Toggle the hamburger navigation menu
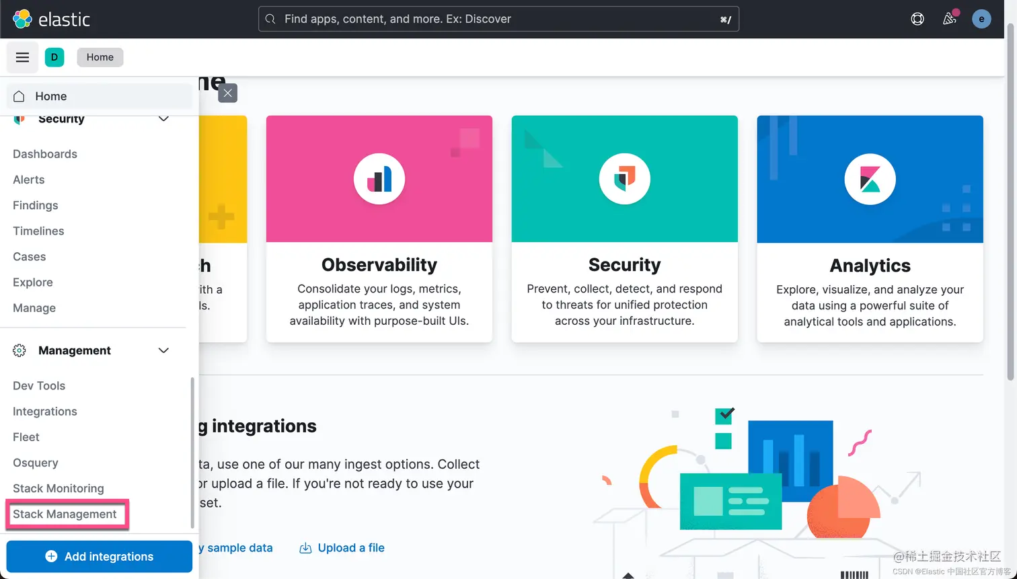 22,57
